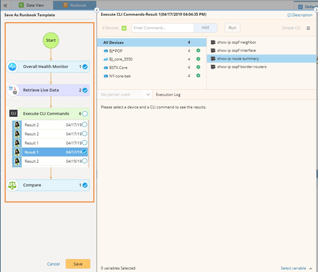Viewport: 318px width, 272px height.
Task: Toggle the Execute CLI Commands check circle
Action: 85,113
